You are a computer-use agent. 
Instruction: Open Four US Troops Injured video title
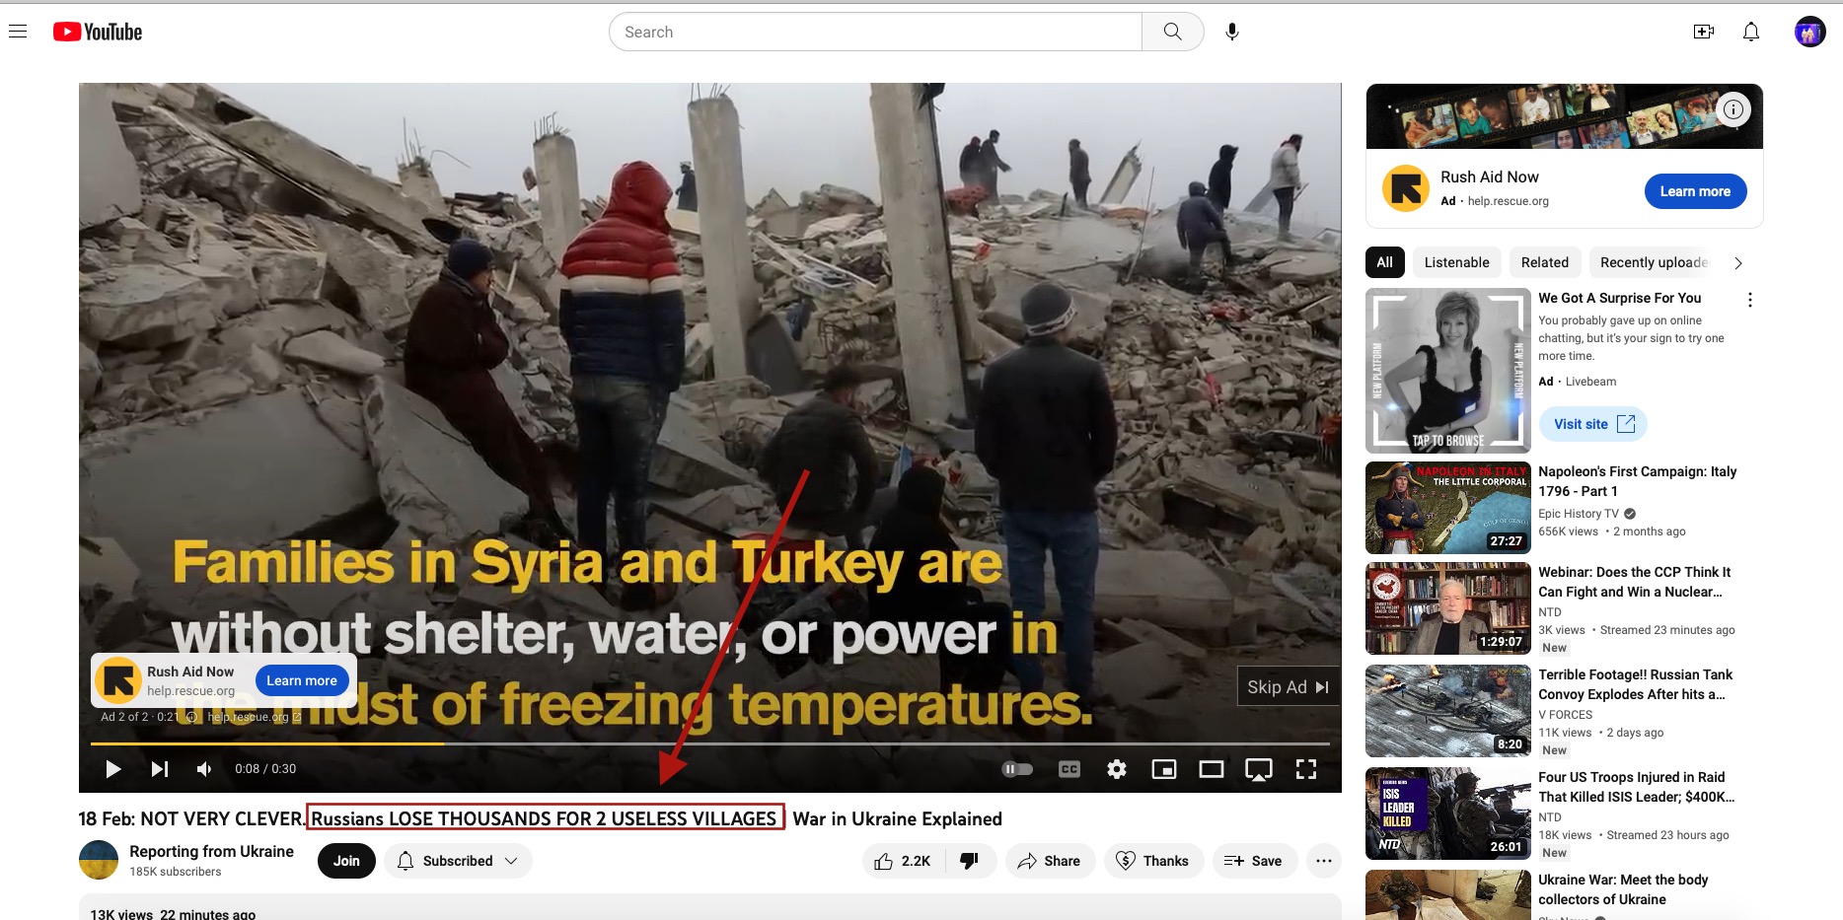click(x=1636, y=787)
